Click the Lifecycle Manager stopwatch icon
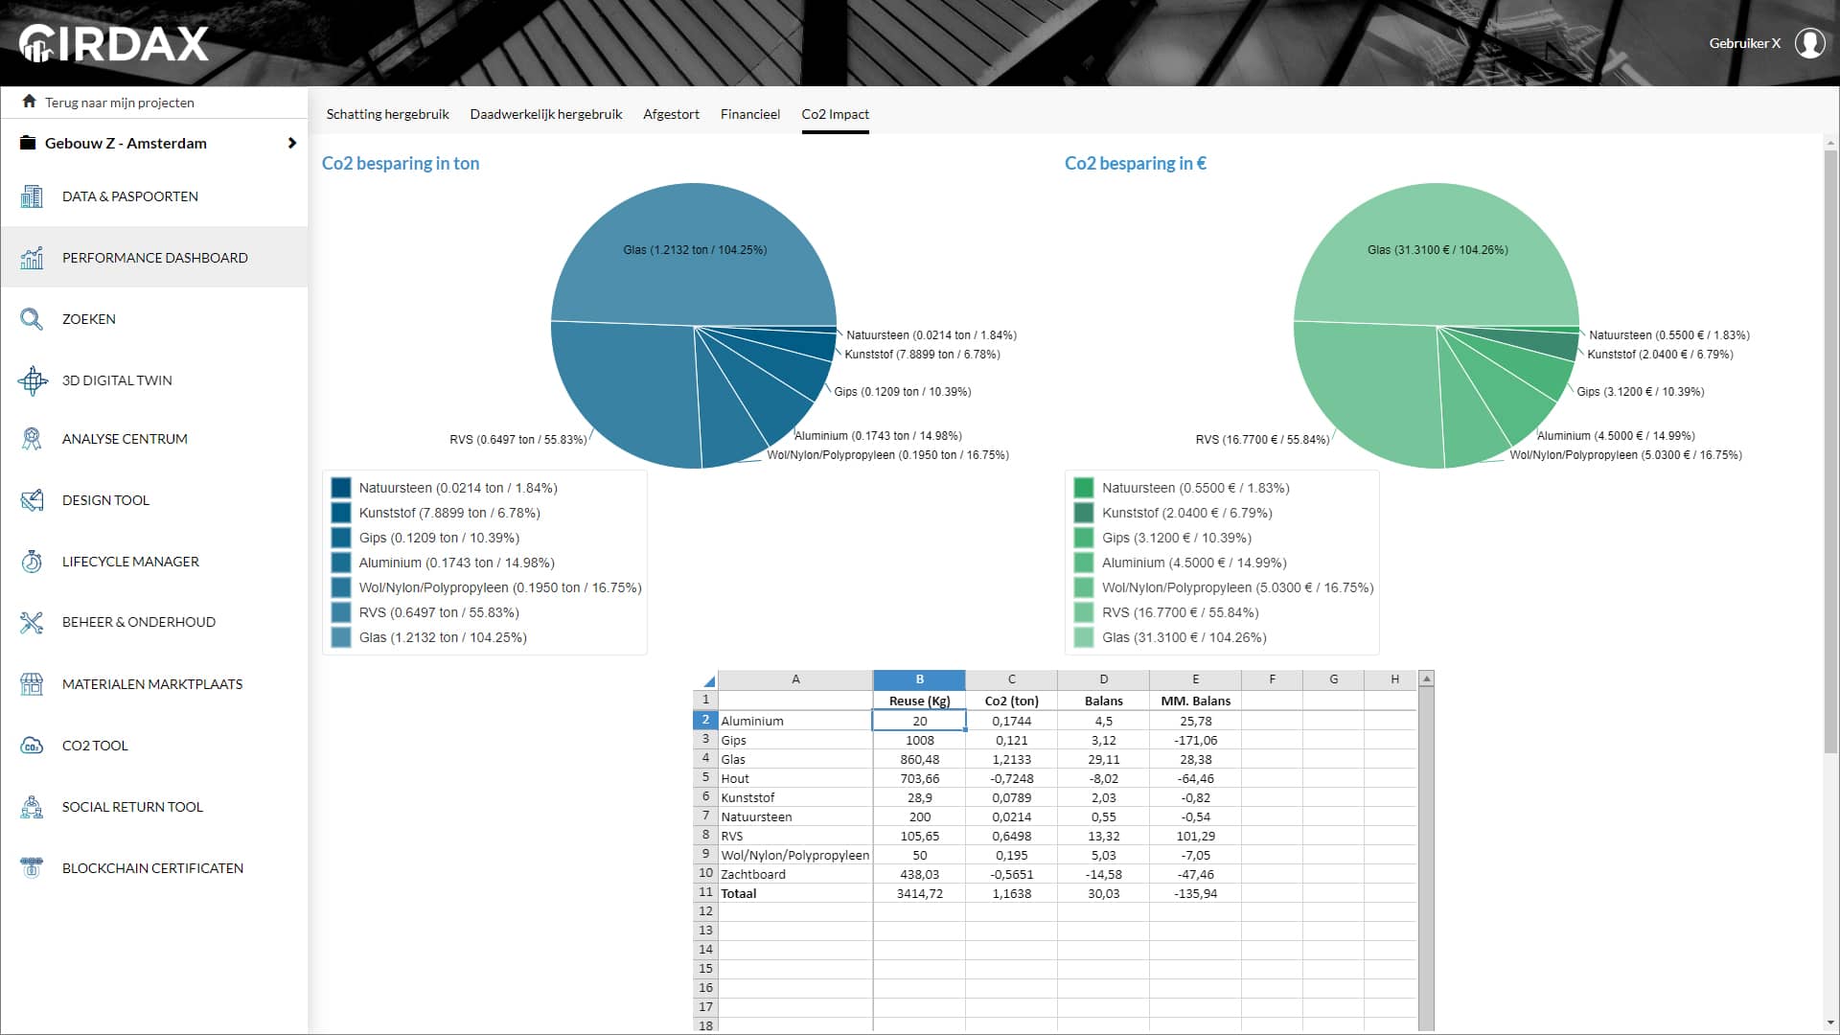Screen dimensions: 1840x1035 pos(32,562)
